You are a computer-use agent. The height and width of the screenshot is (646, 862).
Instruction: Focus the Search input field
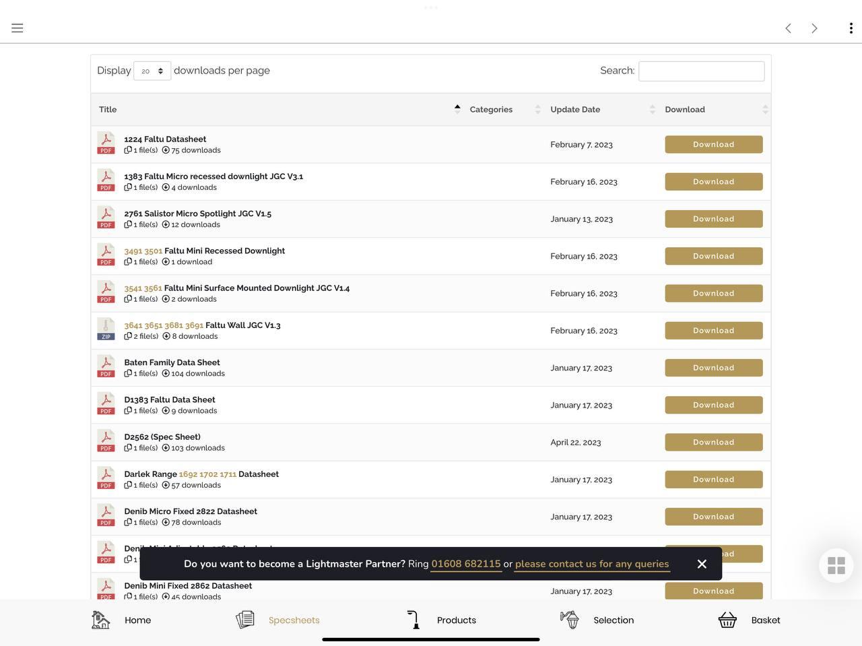point(702,71)
